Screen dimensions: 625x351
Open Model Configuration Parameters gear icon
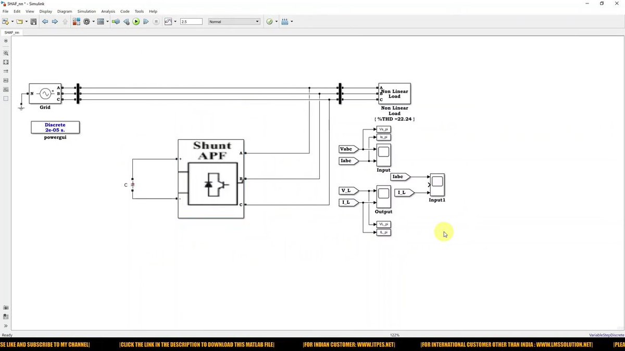point(86,21)
